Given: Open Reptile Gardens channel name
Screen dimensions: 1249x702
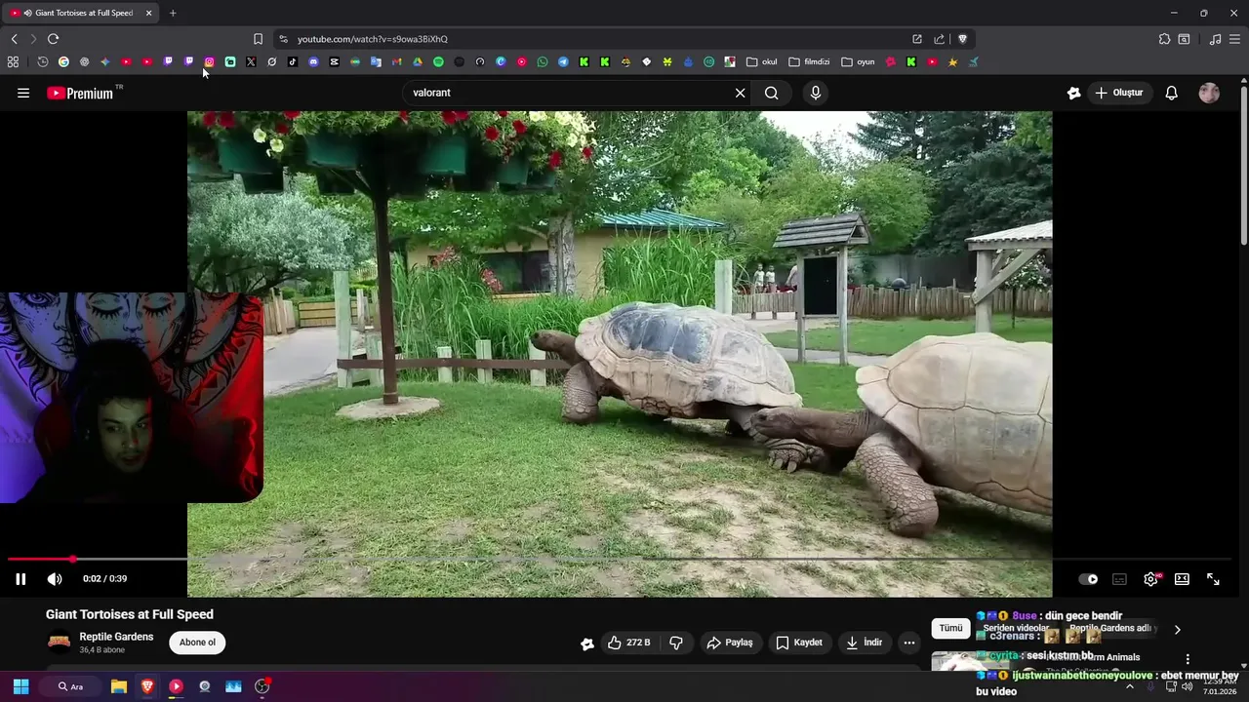Looking at the screenshot, I should click(116, 637).
